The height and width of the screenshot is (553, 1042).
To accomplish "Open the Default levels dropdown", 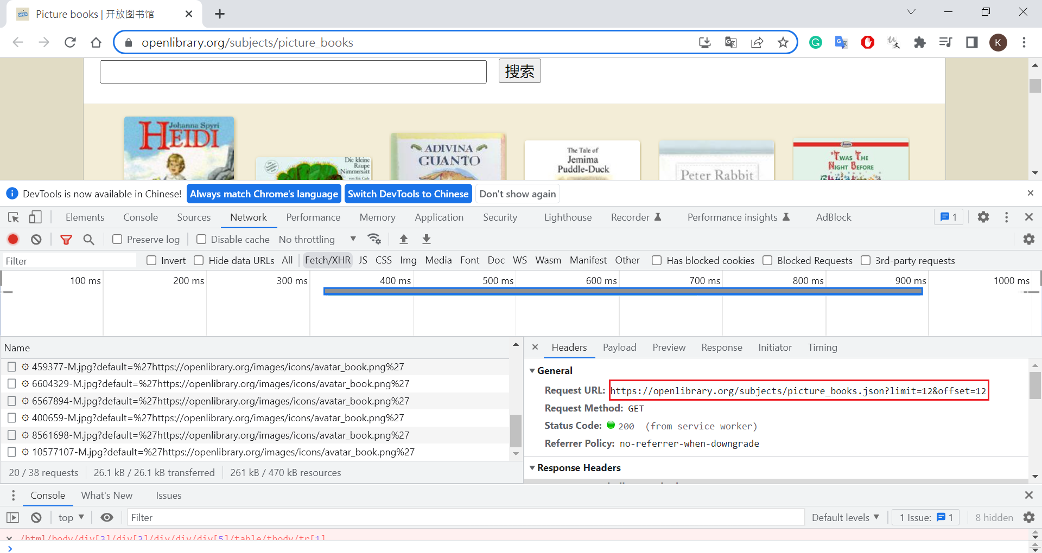I will (845, 517).
